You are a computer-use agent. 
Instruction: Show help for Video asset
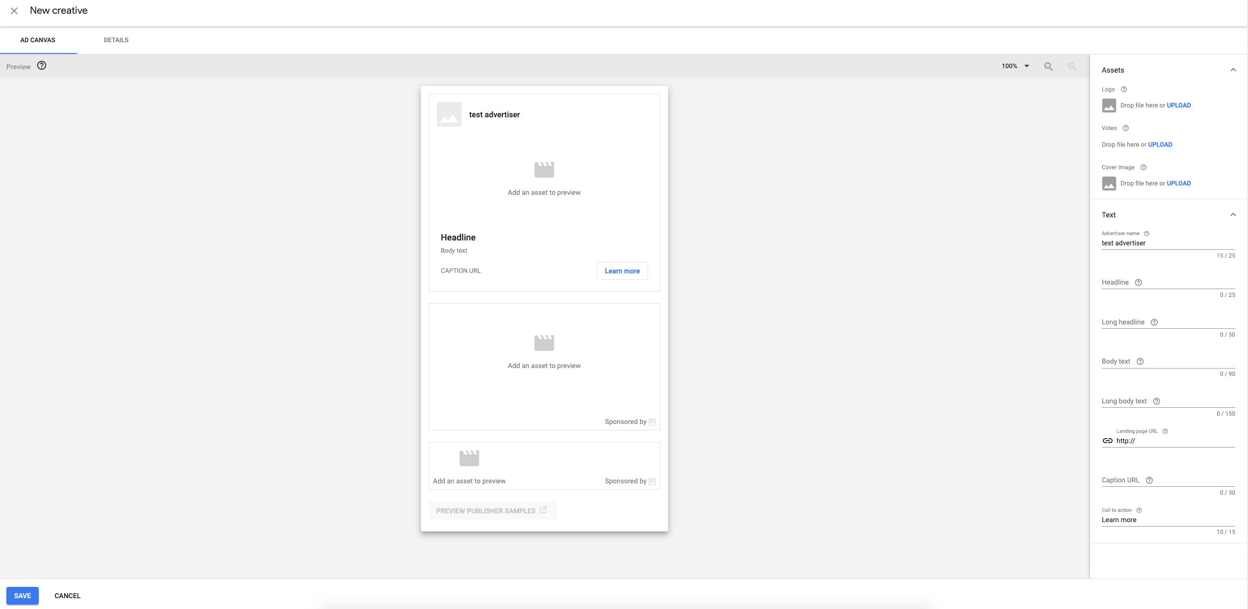click(x=1126, y=128)
